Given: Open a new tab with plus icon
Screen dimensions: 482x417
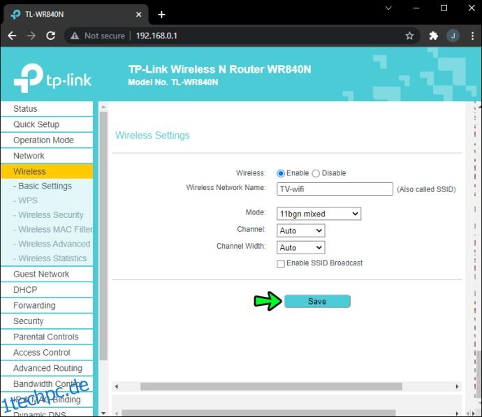Looking at the screenshot, I should pyautogui.click(x=161, y=15).
